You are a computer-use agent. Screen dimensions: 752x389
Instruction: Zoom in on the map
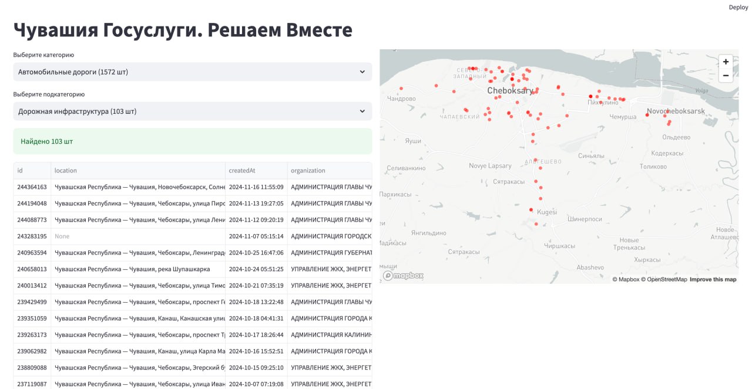click(x=726, y=62)
